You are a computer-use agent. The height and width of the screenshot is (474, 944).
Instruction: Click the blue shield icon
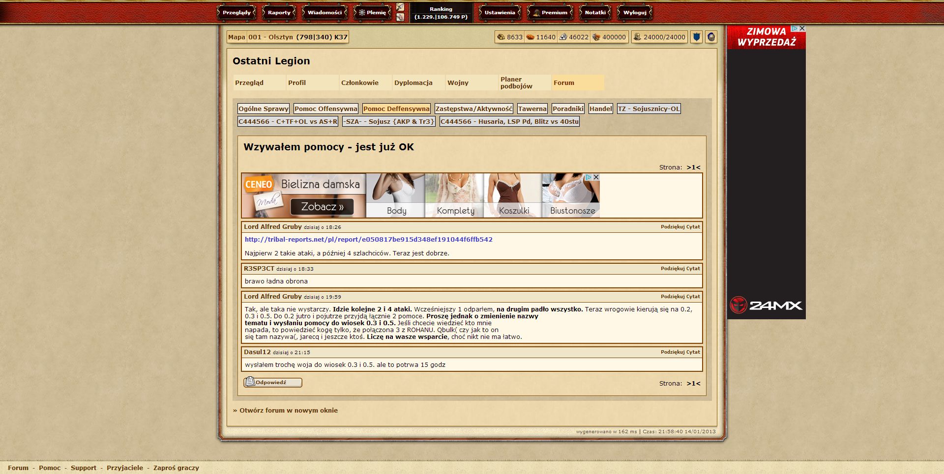[x=696, y=37]
